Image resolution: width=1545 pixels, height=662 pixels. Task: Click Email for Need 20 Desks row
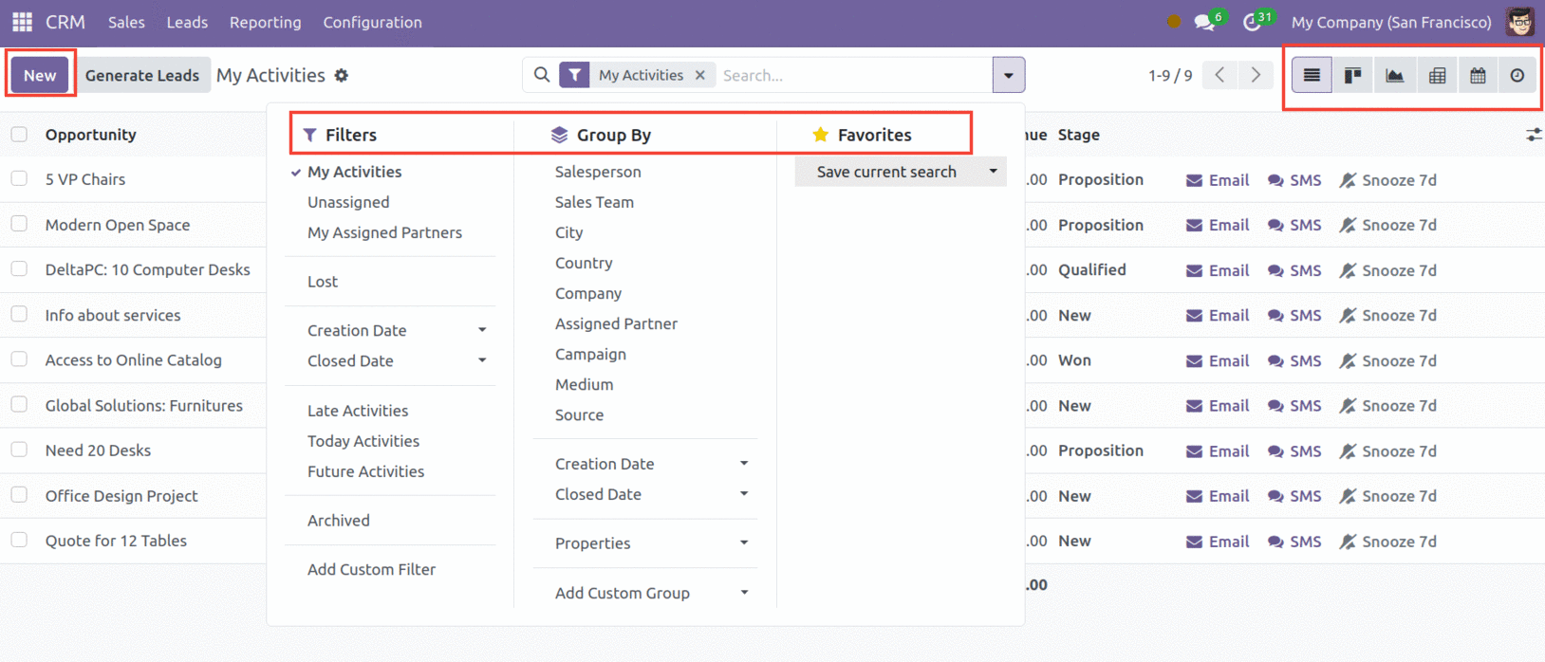click(x=1218, y=451)
